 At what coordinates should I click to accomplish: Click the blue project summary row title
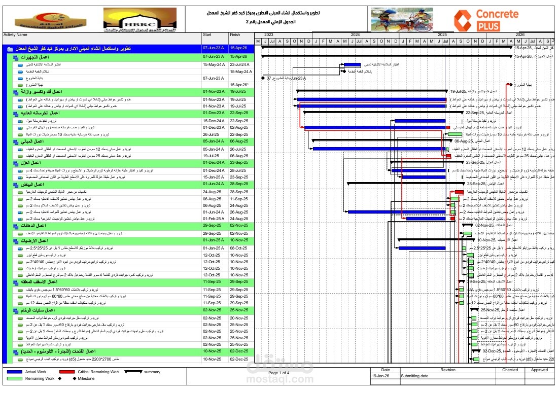pyautogui.click(x=73, y=49)
